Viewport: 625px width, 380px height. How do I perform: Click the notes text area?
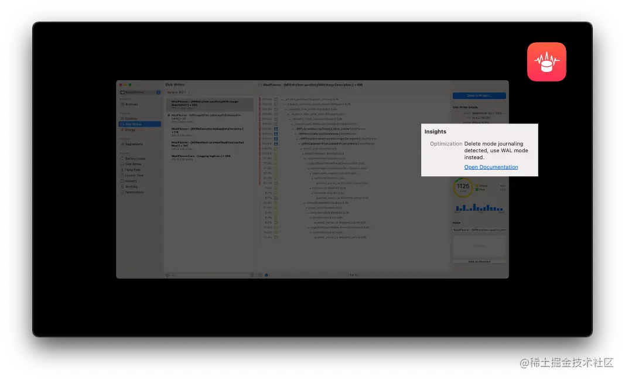pyautogui.click(x=479, y=247)
